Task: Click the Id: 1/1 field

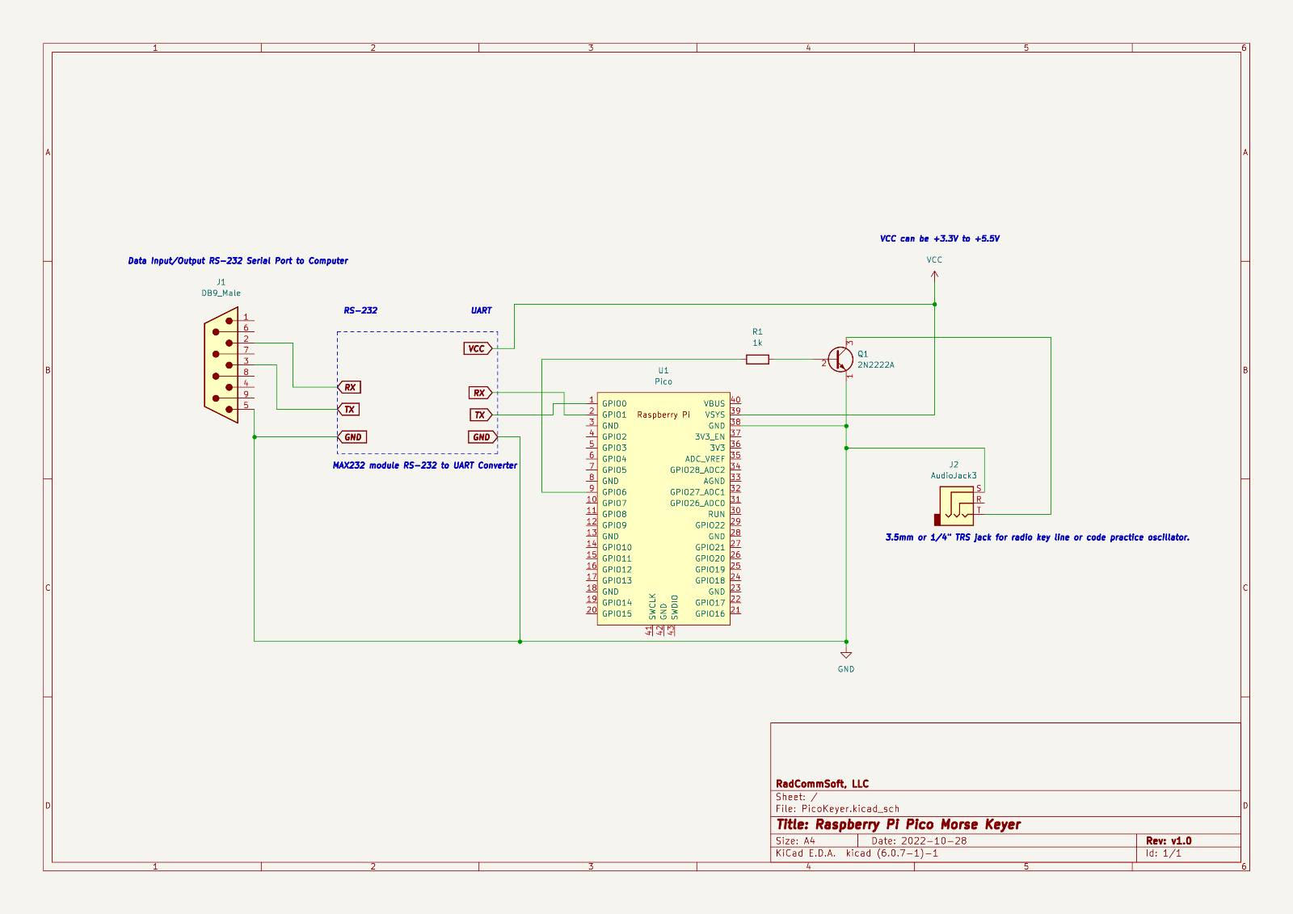Action: tap(1164, 853)
